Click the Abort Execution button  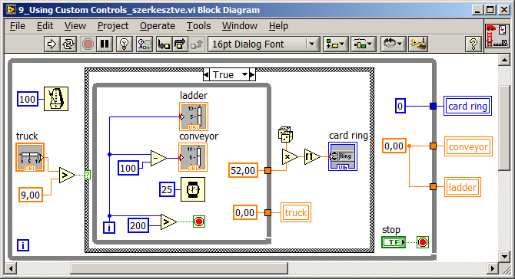pyautogui.click(x=88, y=44)
